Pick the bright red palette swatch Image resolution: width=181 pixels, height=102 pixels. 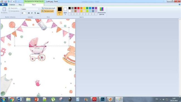click(x=78, y=8)
